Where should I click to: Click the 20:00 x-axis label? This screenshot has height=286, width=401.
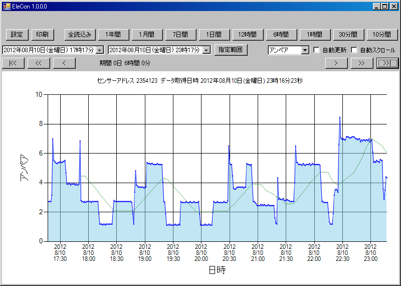click(201, 253)
